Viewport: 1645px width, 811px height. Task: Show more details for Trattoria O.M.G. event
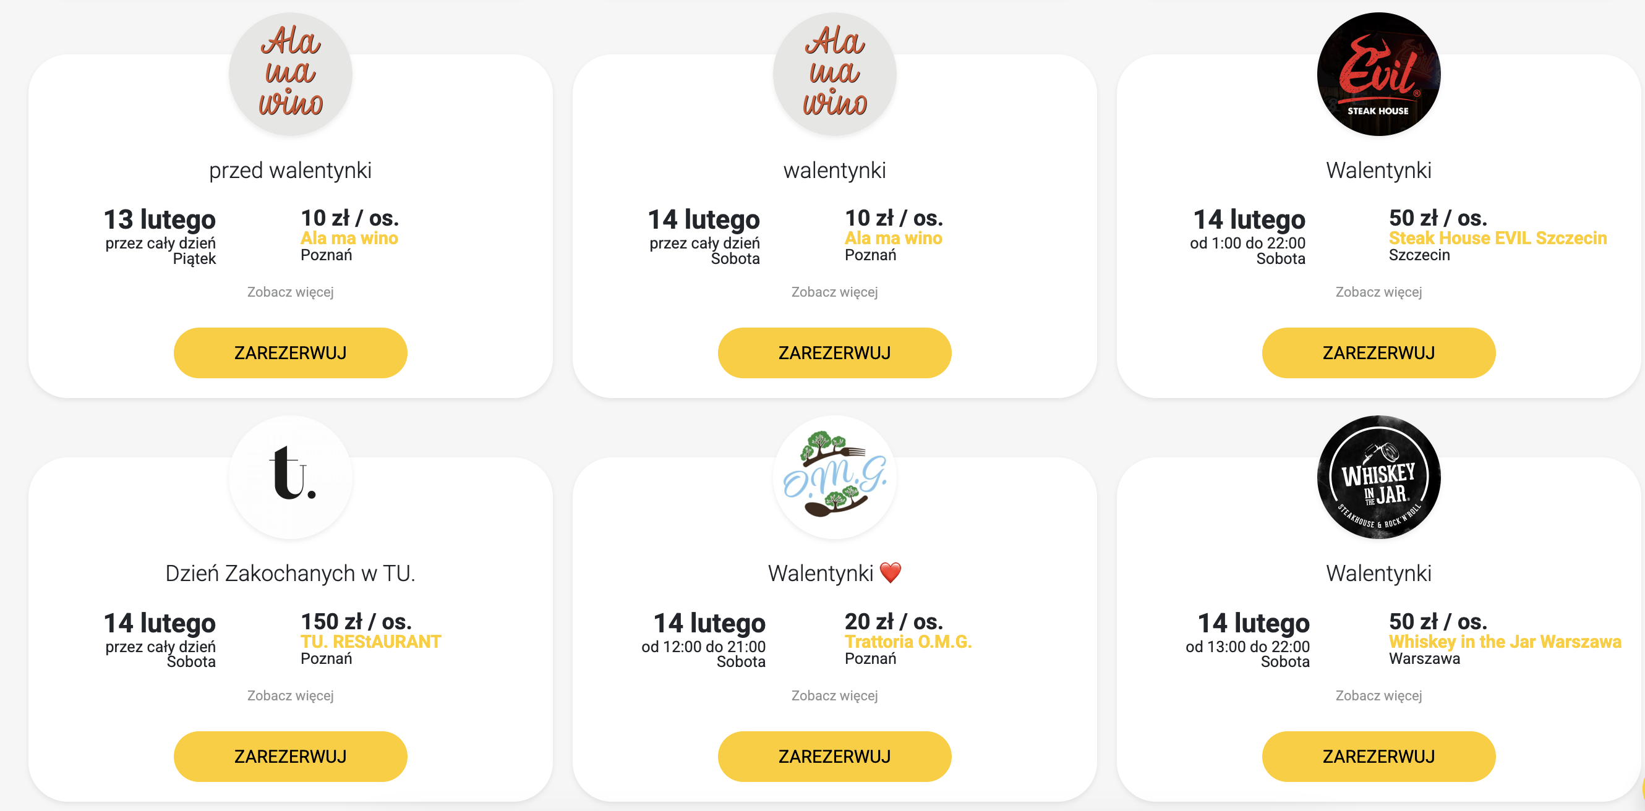[x=834, y=695]
